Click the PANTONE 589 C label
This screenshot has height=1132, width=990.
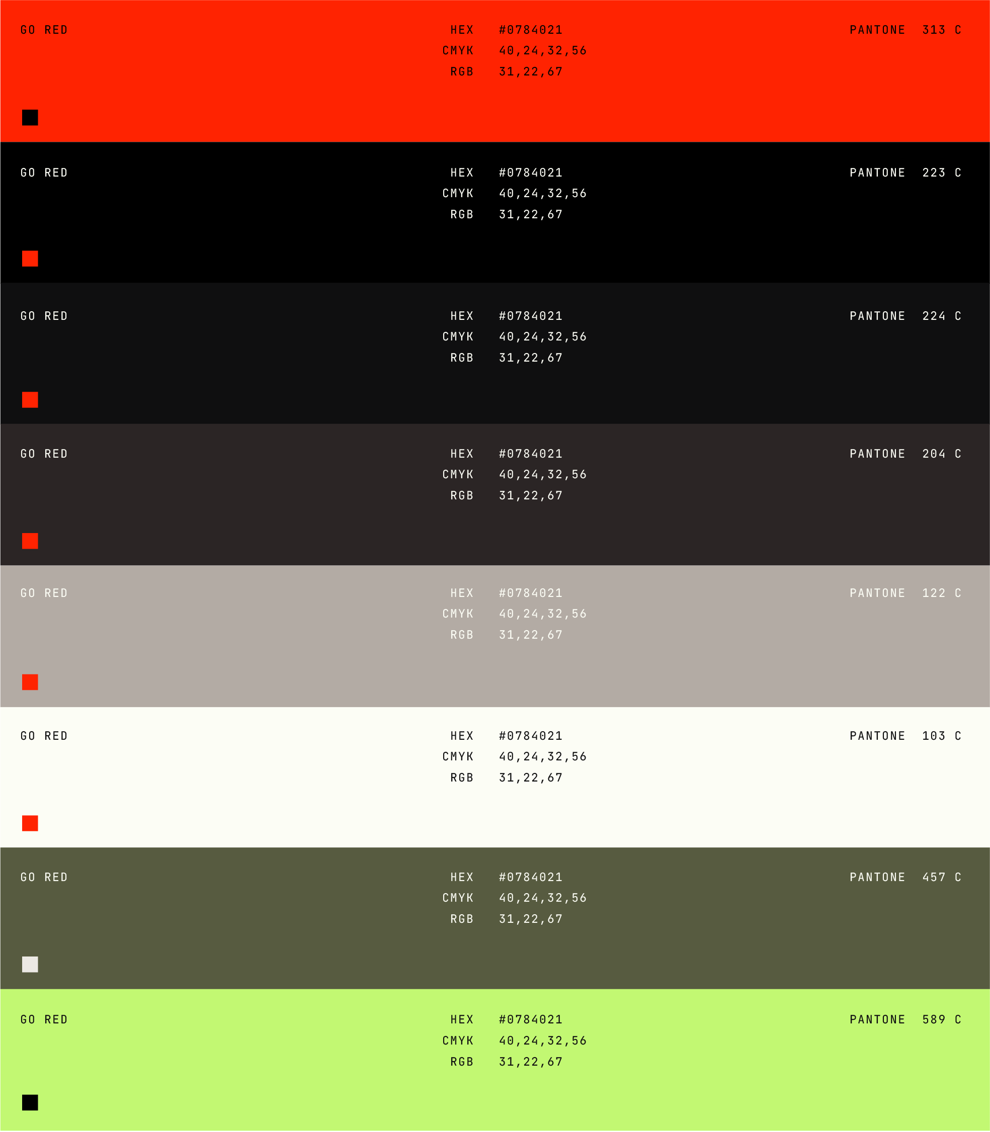click(x=905, y=1020)
